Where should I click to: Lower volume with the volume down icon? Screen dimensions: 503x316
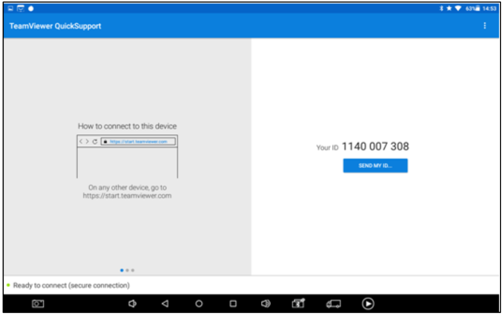coord(132,303)
